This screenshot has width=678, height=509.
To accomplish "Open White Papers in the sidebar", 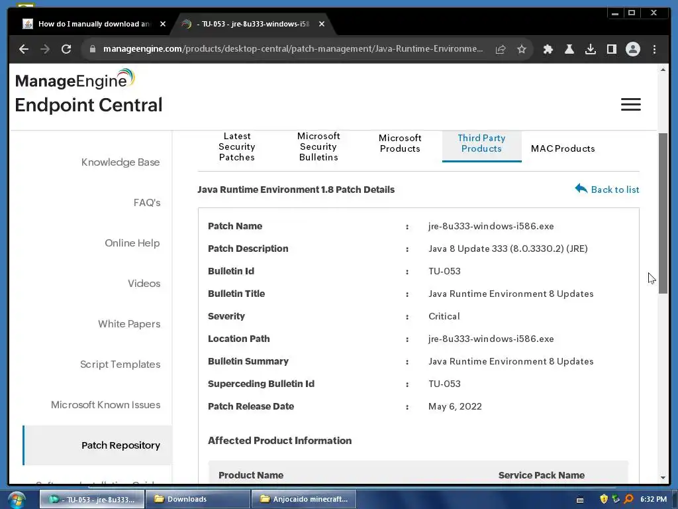I will 129,323.
